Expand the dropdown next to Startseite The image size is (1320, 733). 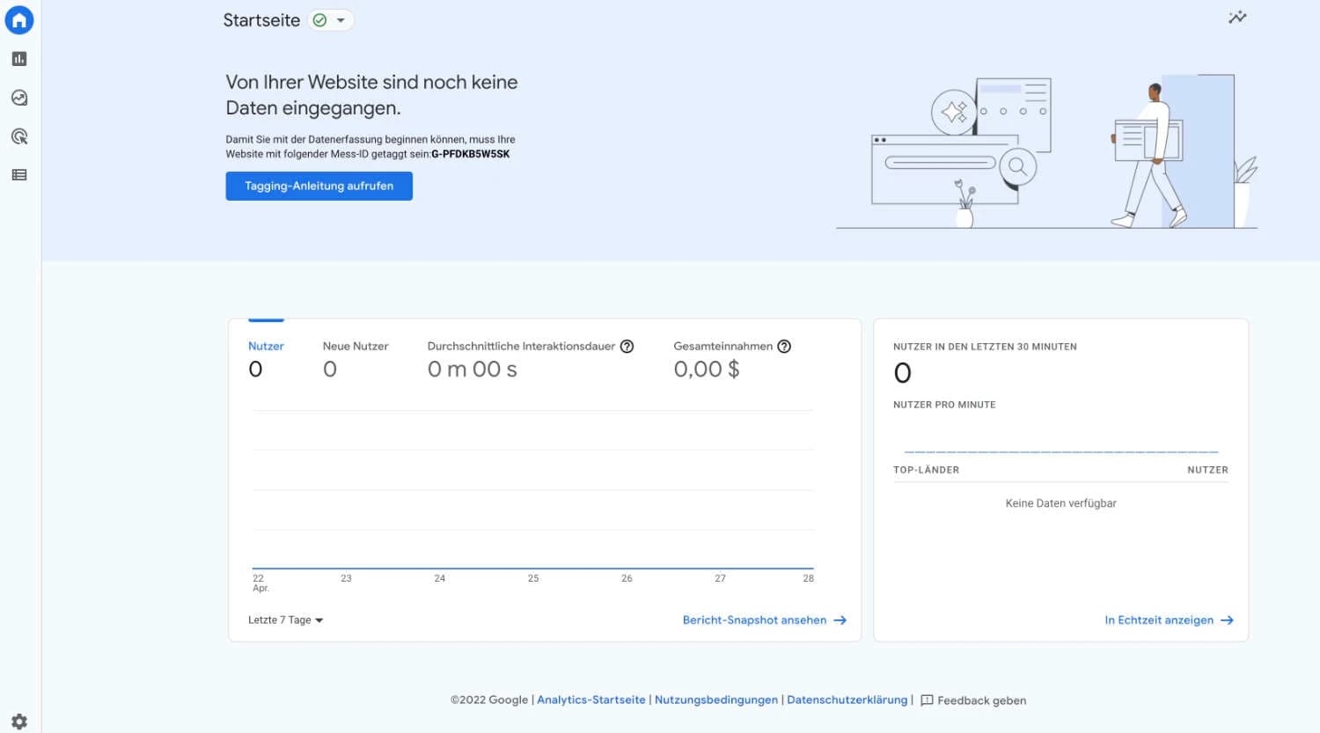pos(343,19)
